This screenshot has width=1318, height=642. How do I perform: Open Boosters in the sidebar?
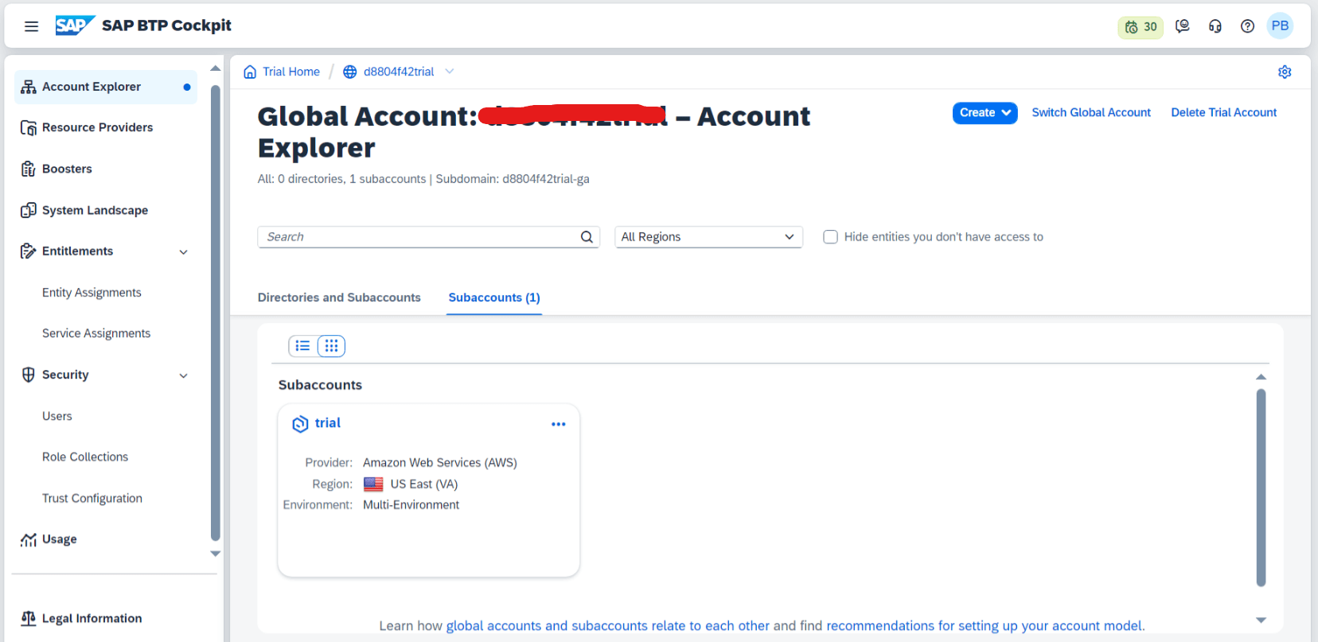(x=67, y=169)
